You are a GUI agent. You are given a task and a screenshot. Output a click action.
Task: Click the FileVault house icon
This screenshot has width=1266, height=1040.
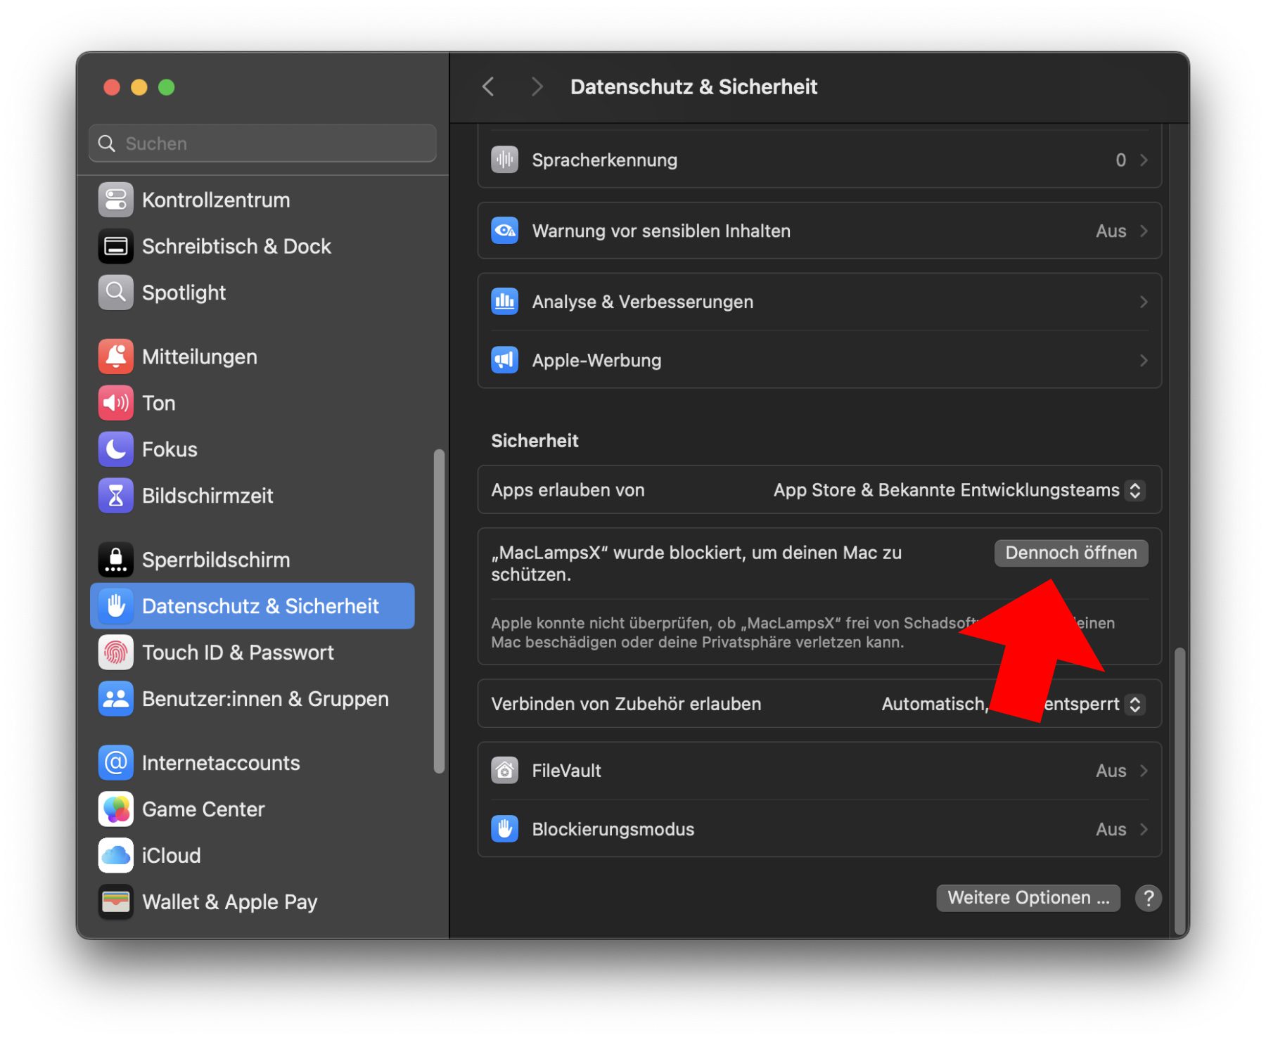click(504, 771)
